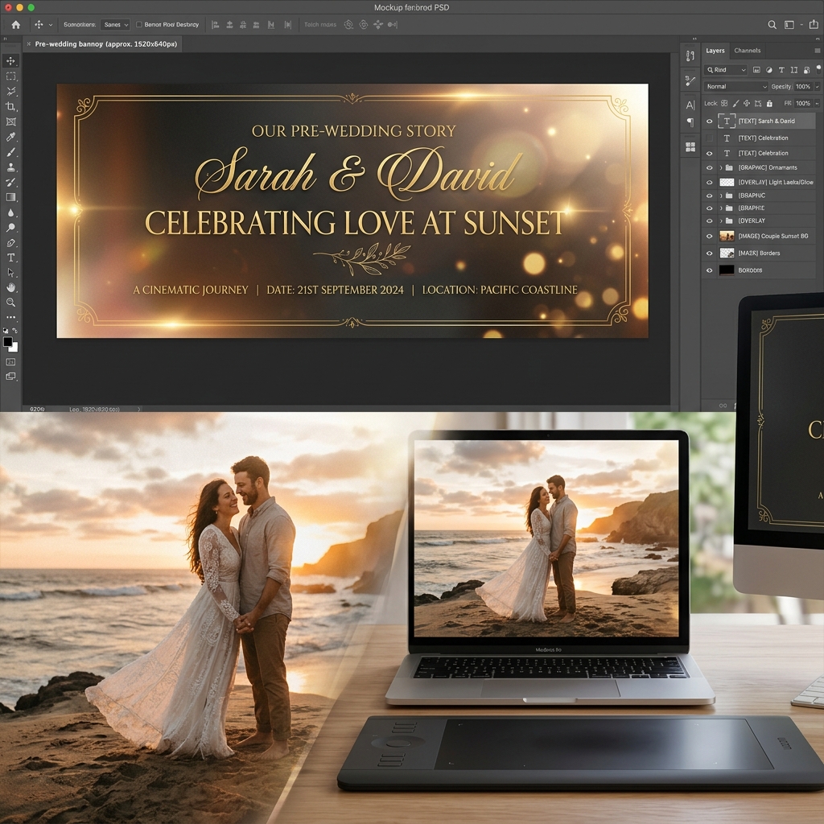Open the Character panel icon
Image resolution: width=824 pixels, height=824 pixels.
tap(690, 105)
